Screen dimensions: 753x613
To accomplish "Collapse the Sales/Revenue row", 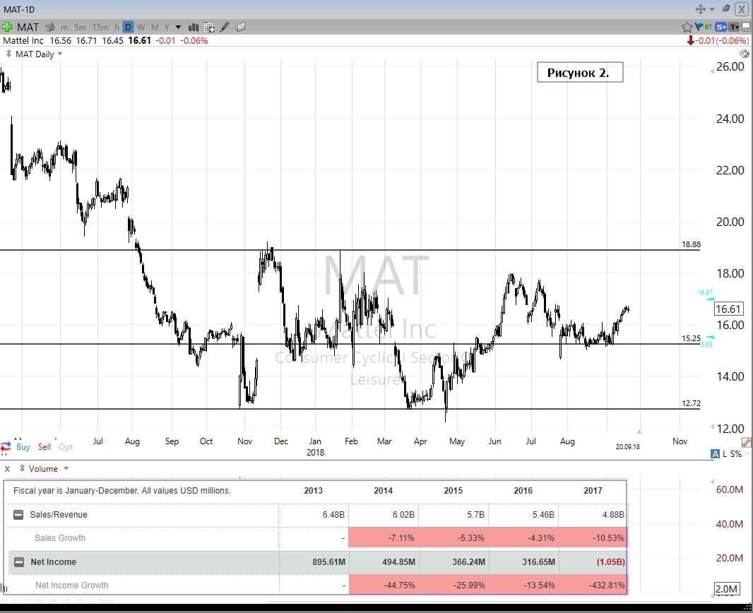I will 18,515.
